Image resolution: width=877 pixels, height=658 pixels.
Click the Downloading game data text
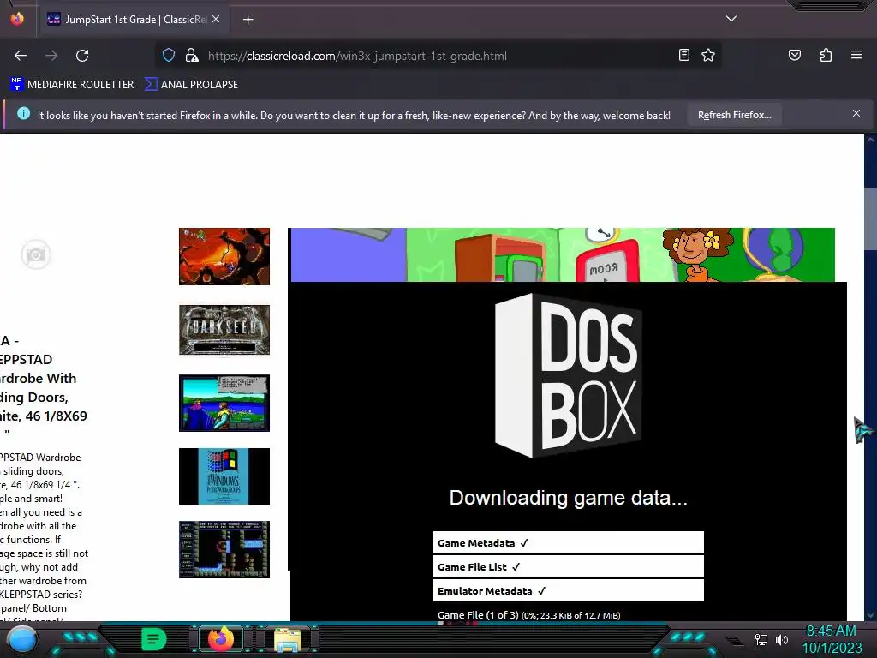[569, 498]
